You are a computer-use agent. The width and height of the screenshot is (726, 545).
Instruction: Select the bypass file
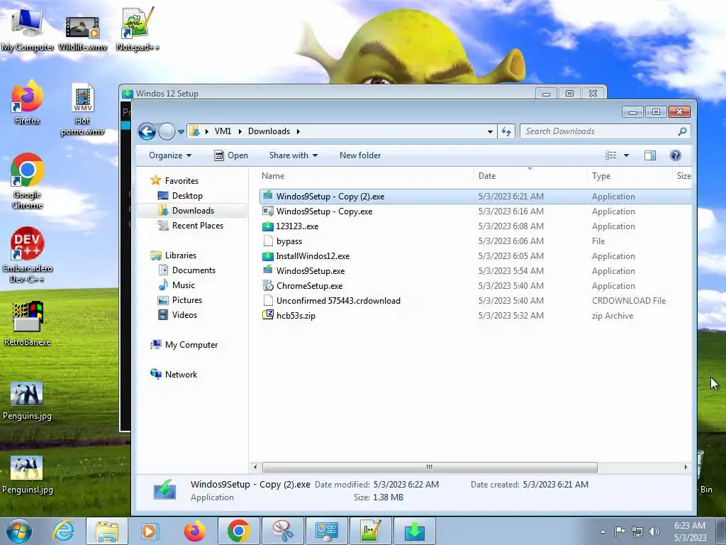click(476, 241)
